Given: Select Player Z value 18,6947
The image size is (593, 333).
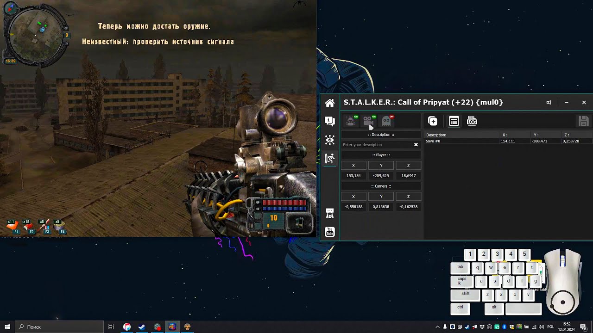Looking at the screenshot, I should pyautogui.click(x=408, y=176).
